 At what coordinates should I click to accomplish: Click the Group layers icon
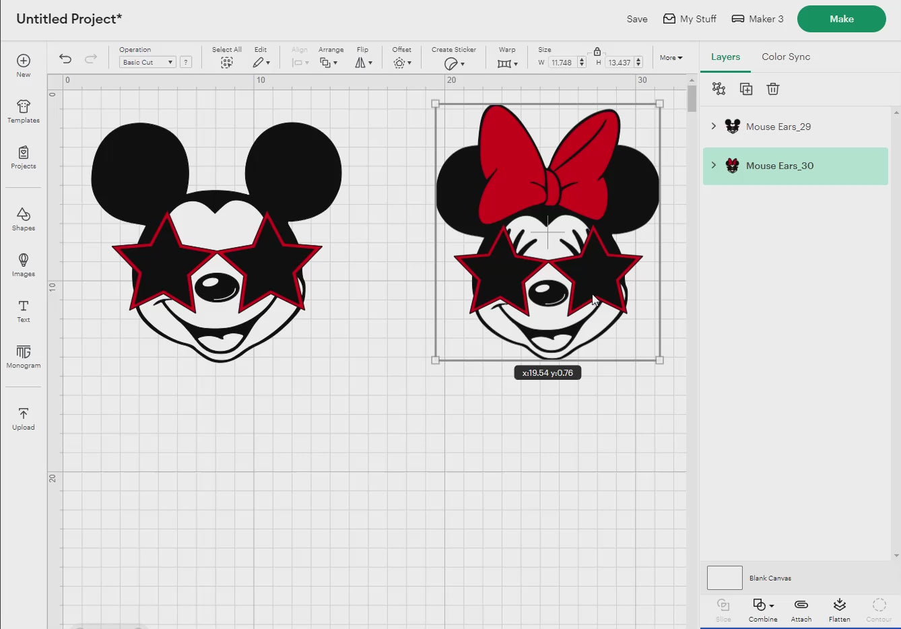pos(719,89)
